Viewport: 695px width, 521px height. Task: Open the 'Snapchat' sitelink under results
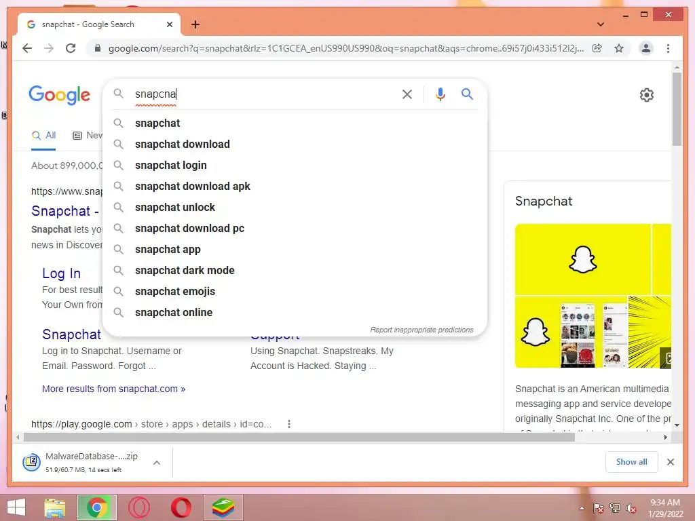[x=71, y=334]
